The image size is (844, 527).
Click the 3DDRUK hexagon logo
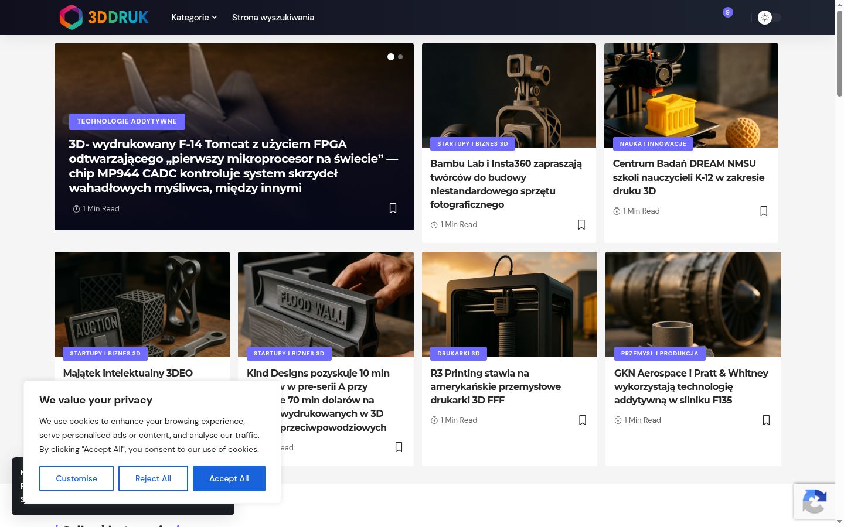click(104, 18)
